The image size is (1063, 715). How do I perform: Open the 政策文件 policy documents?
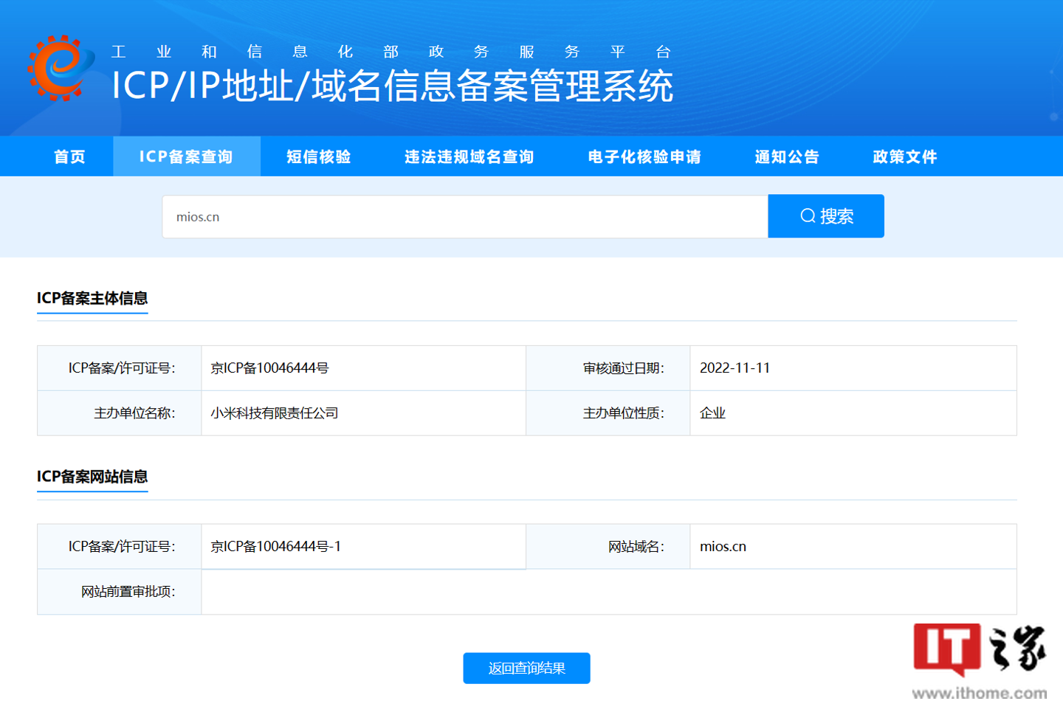coord(904,156)
